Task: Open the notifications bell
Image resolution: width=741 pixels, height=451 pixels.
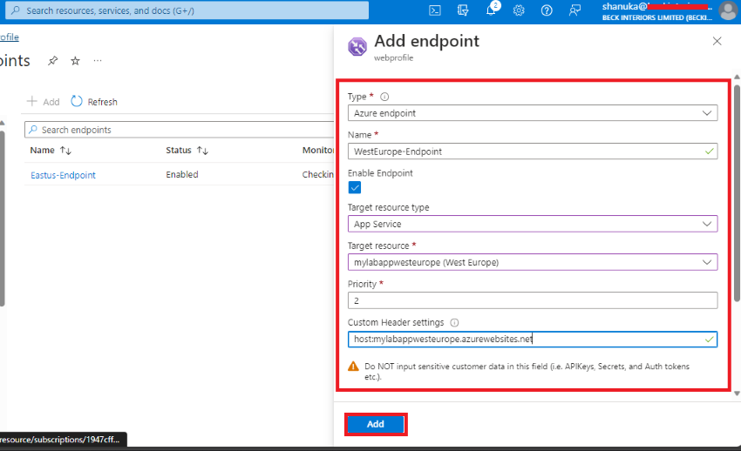Action: (491, 10)
